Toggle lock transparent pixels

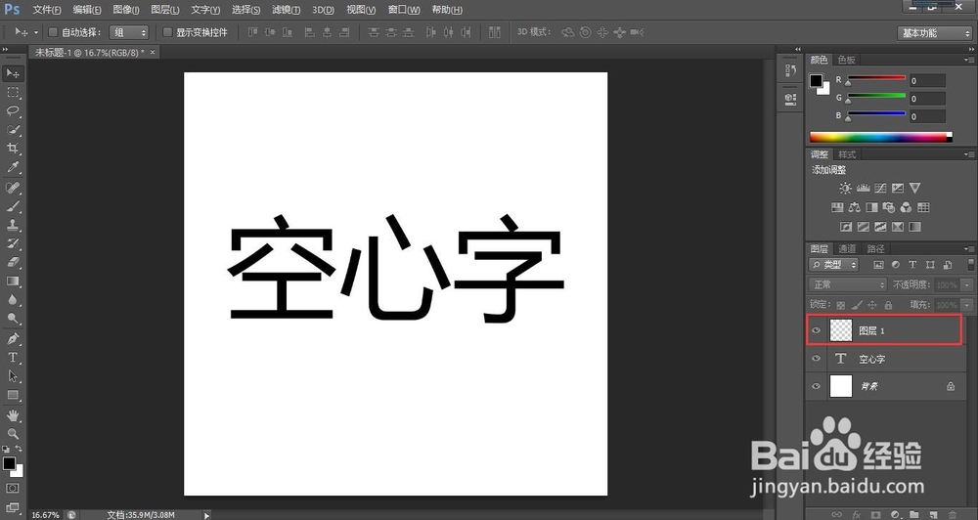(841, 305)
